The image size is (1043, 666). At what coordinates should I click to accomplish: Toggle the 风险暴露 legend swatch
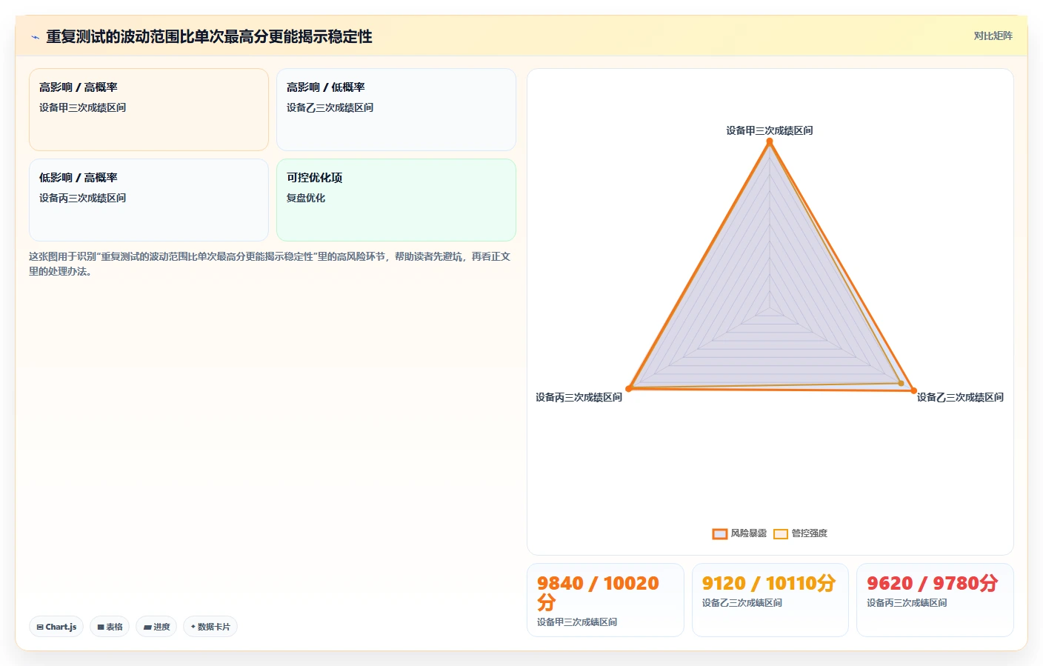point(719,533)
